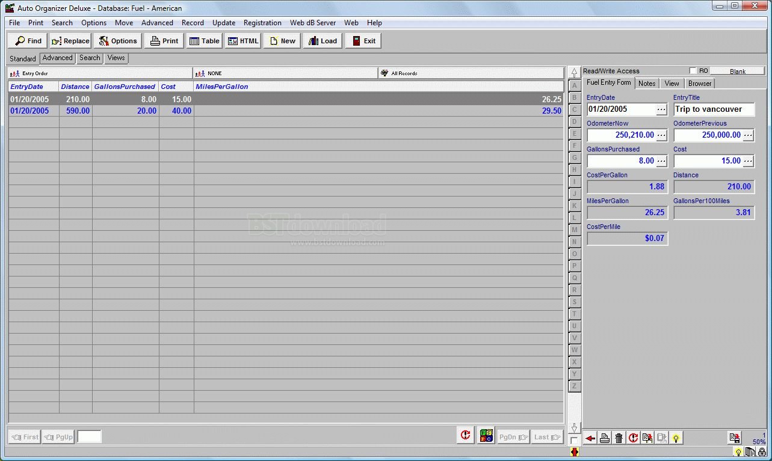Open the File menu
772x461 pixels.
tap(14, 23)
